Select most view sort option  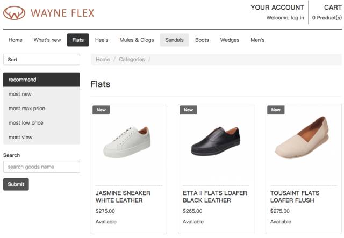point(20,138)
